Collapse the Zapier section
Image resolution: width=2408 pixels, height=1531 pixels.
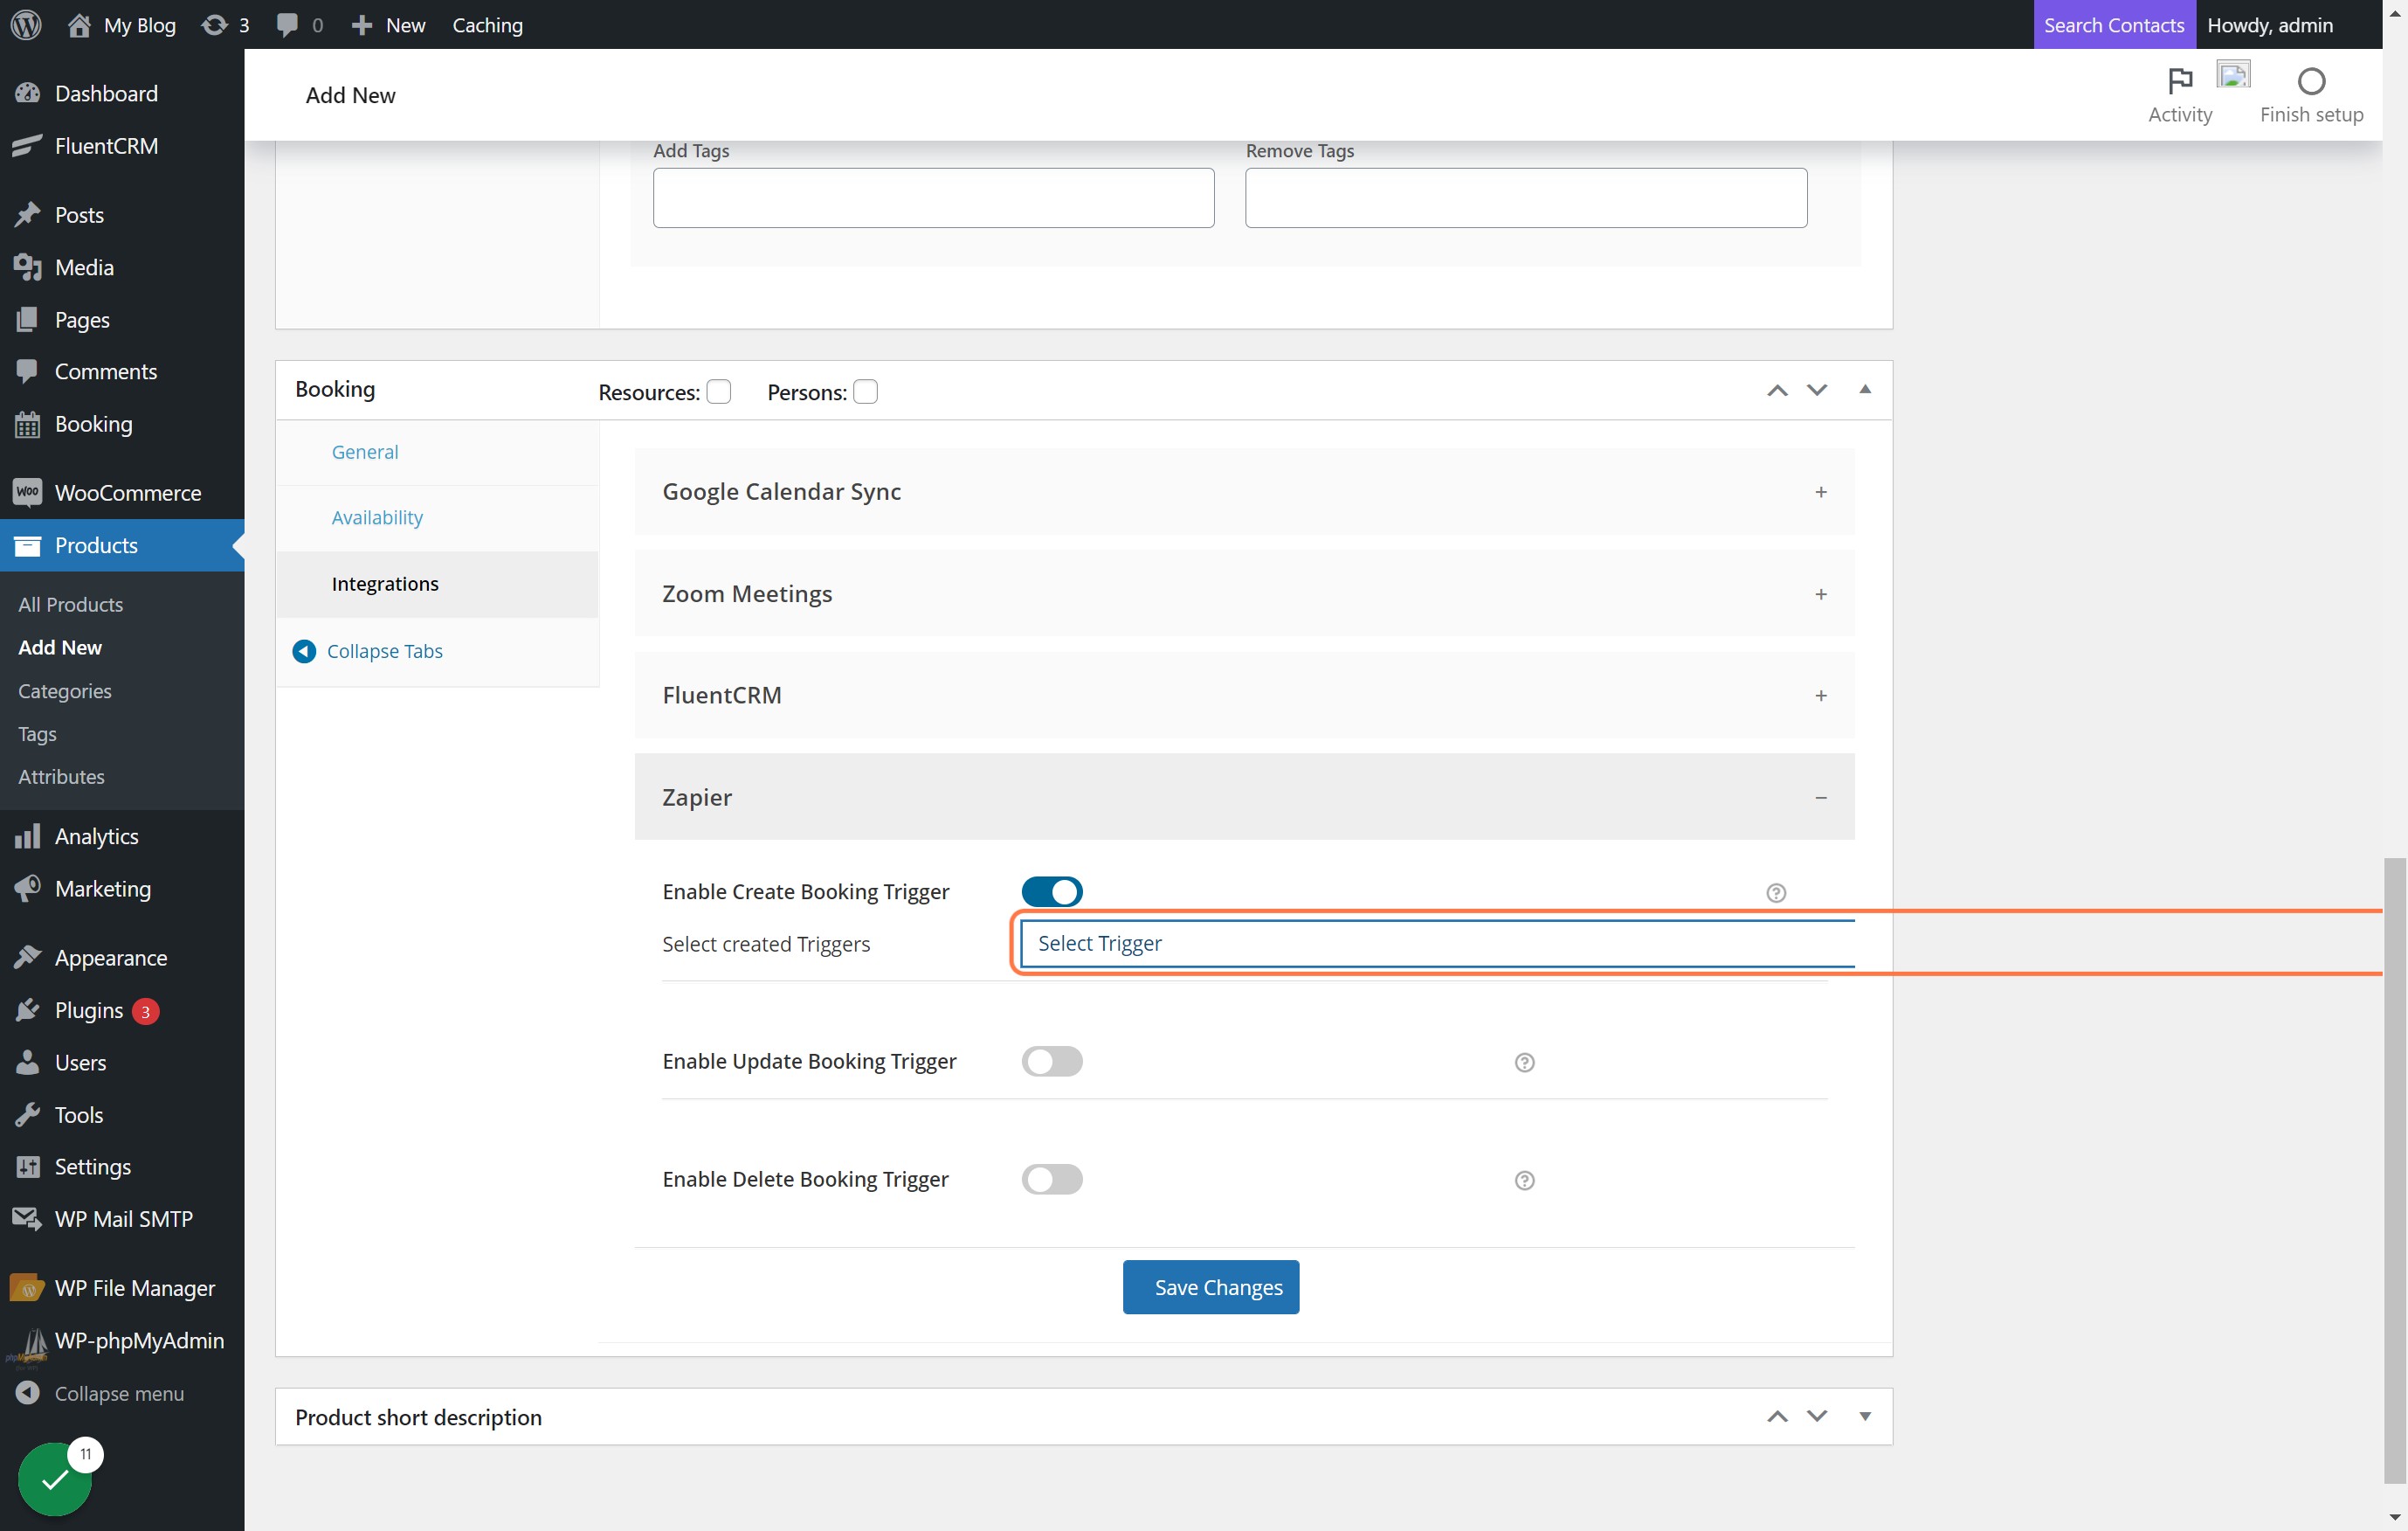(x=1244, y=798)
